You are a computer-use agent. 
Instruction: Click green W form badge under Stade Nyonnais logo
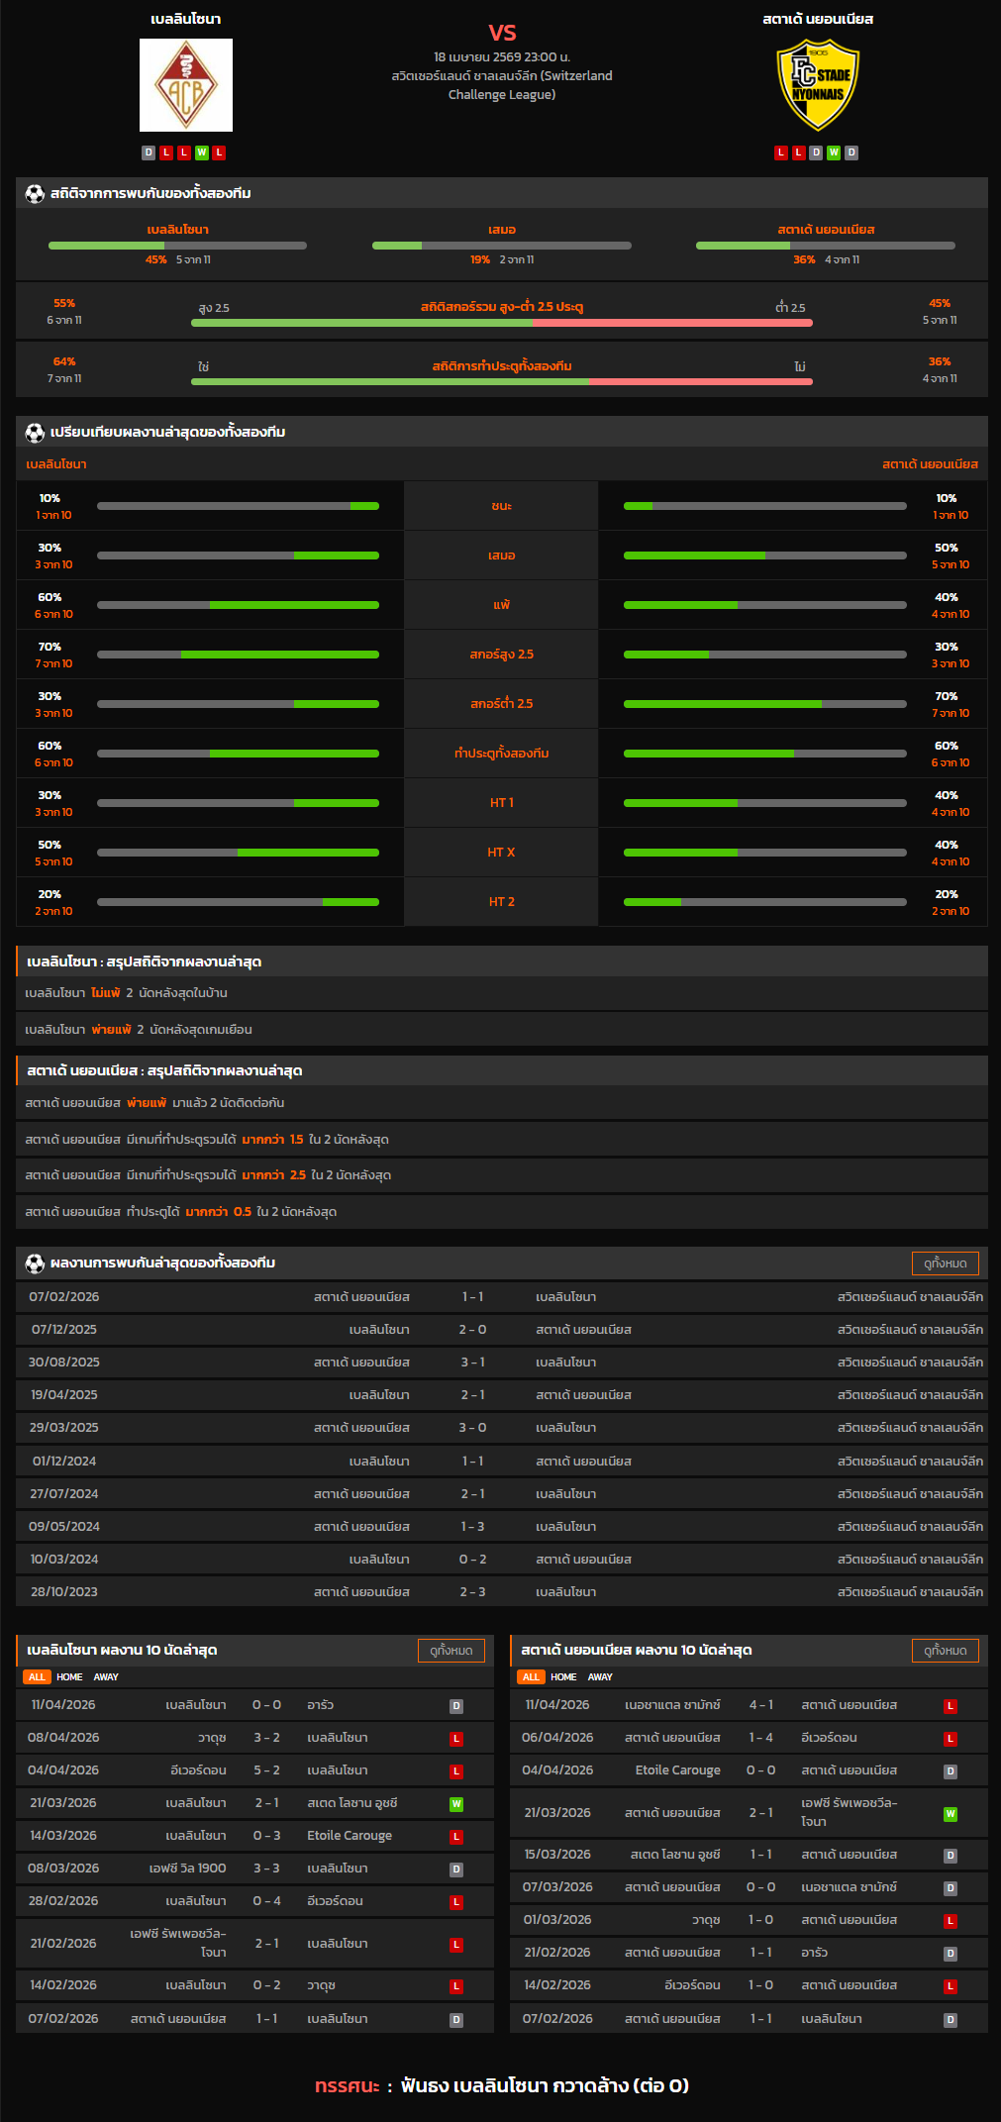click(834, 152)
